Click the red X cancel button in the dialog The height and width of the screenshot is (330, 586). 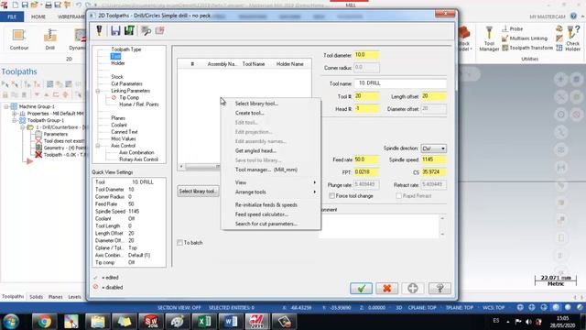click(386, 288)
